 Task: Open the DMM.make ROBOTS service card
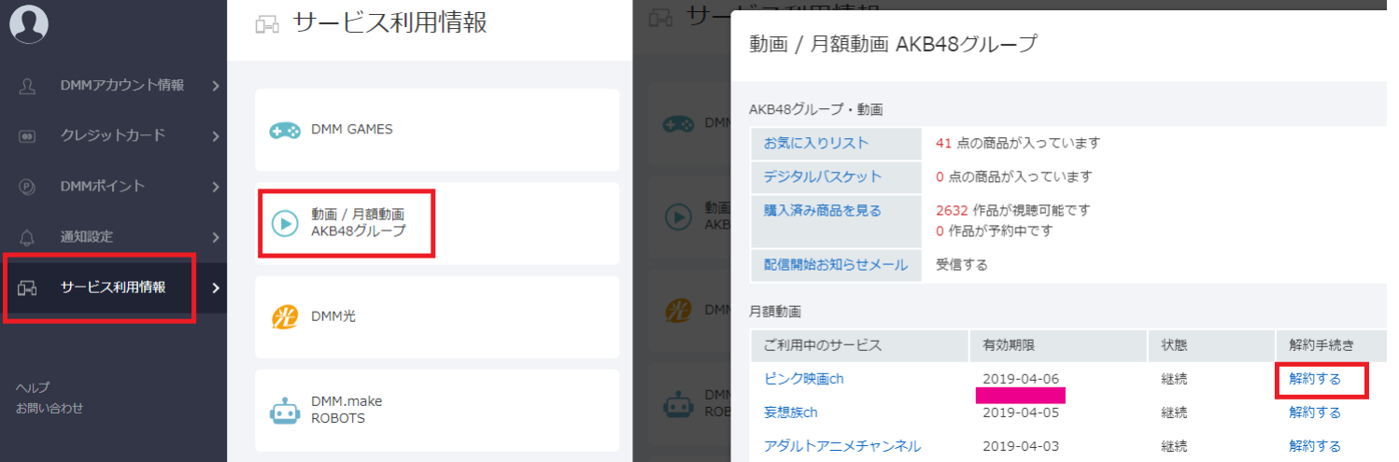point(437,410)
